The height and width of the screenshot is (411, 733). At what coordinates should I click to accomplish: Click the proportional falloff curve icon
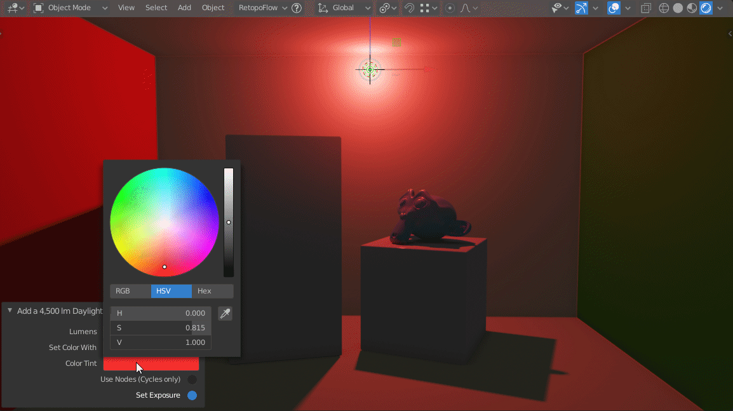pos(465,8)
